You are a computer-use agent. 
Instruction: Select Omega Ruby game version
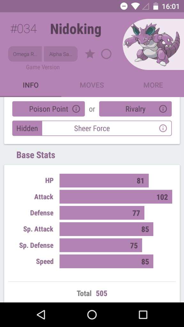[25, 54]
